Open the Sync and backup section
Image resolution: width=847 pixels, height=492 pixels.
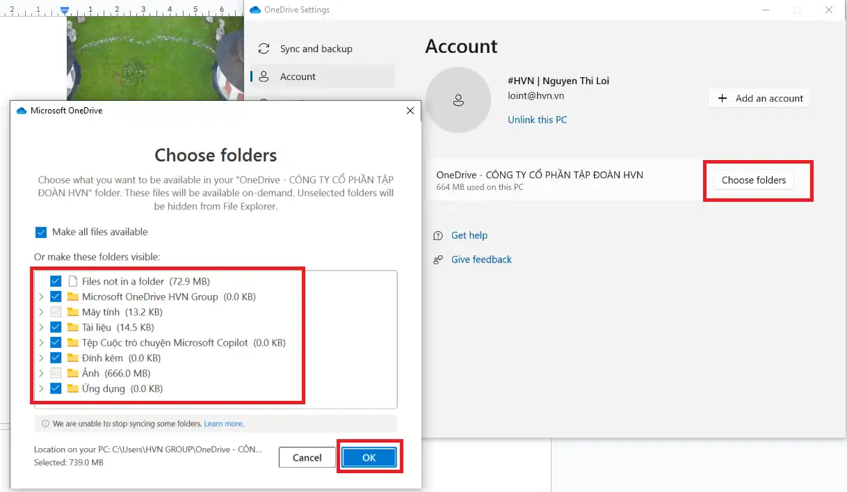pyautogui.click(x=316, y=49)
